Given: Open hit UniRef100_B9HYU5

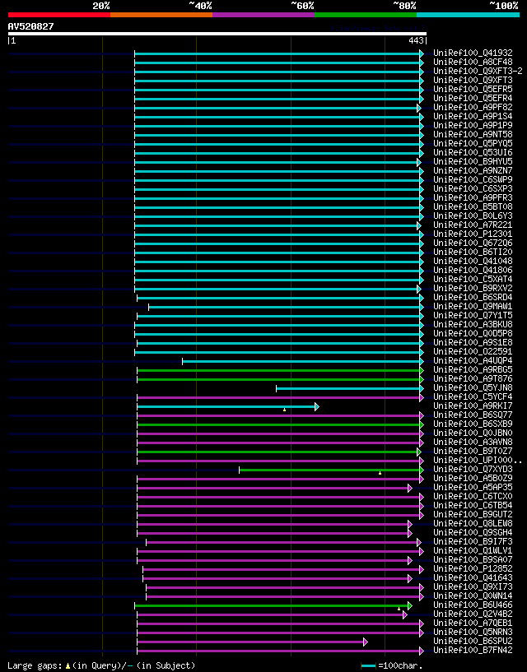Looking at the screenshot, I should tap(473, 161).
